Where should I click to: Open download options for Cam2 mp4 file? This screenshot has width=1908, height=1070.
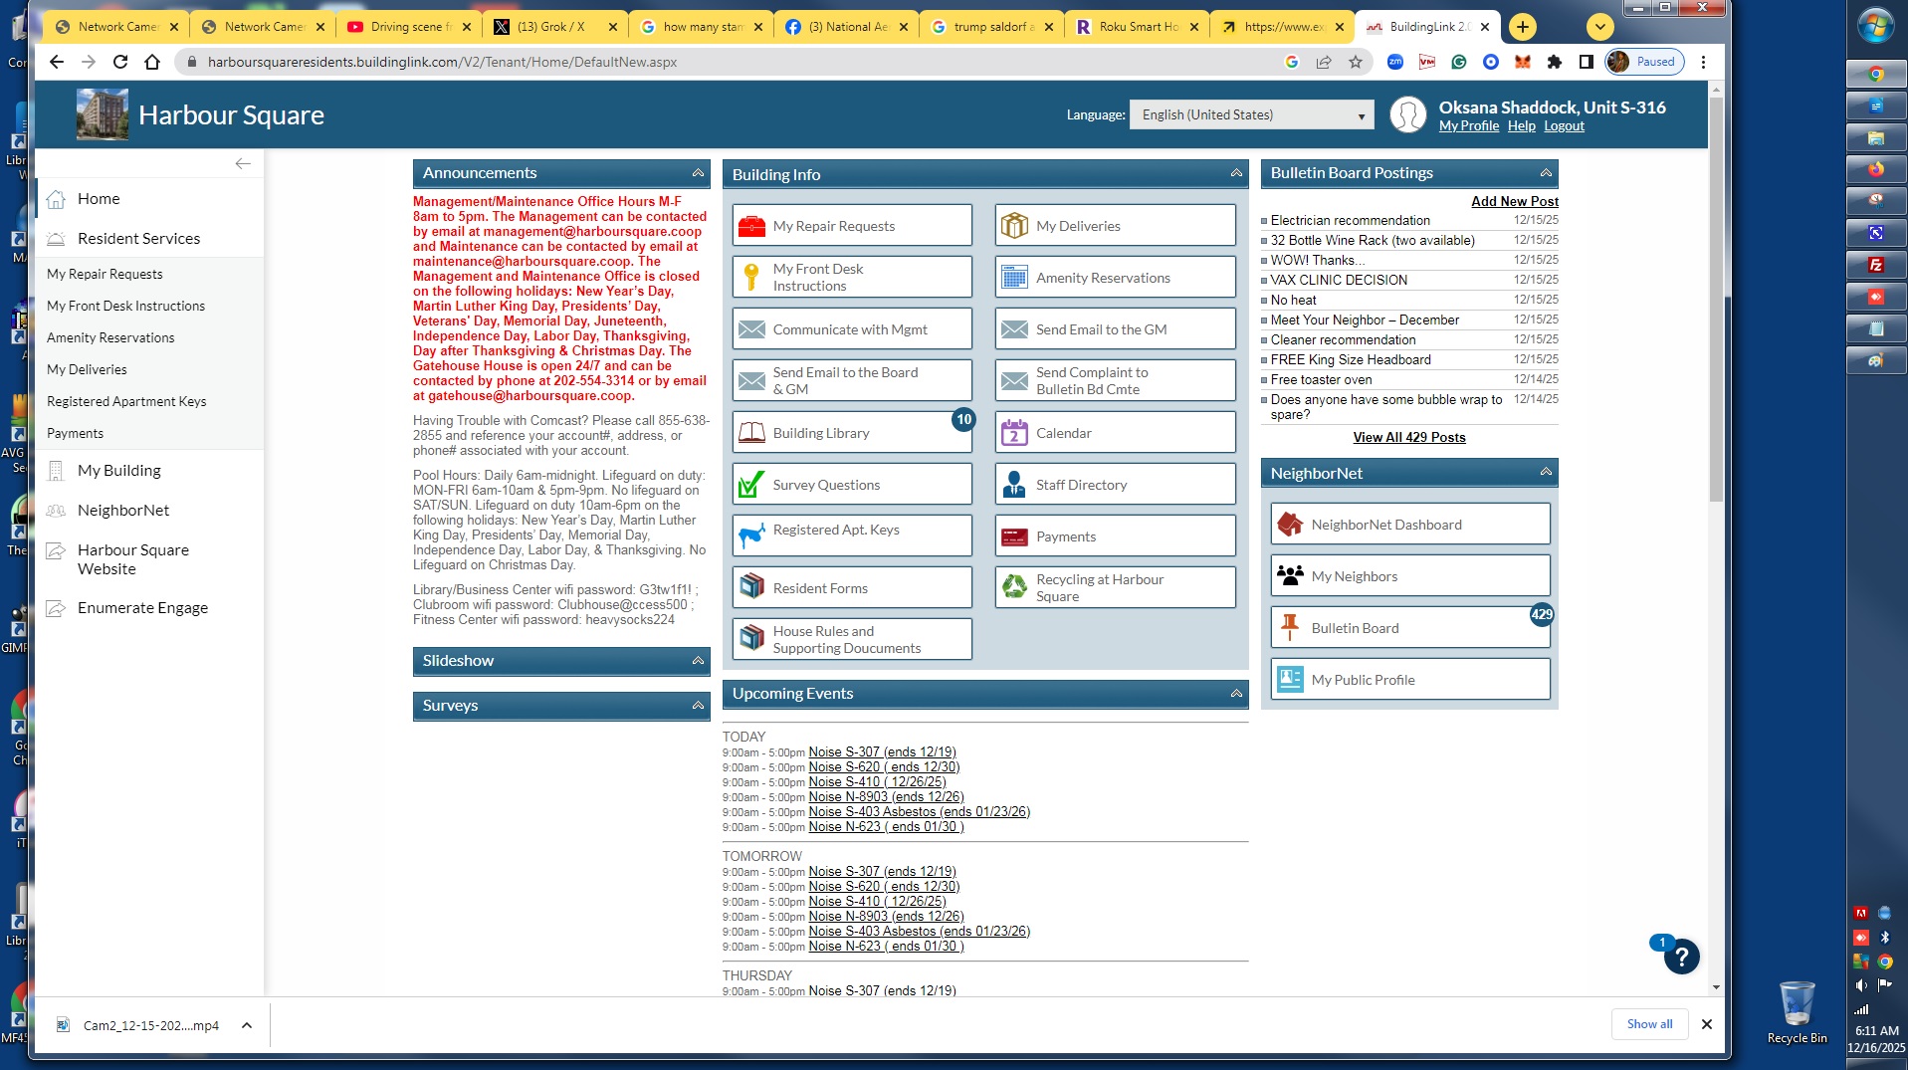point(247,1025)
